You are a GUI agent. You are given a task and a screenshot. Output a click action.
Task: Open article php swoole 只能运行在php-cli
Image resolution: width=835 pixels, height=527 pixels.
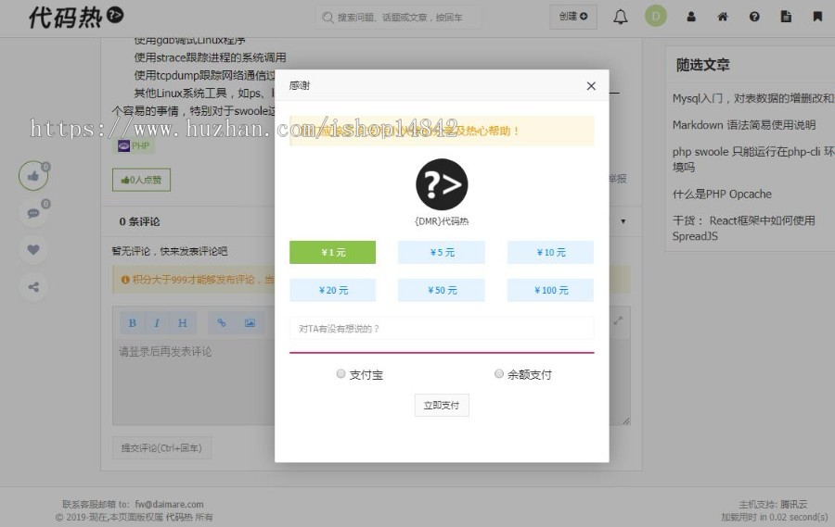click(753, 159)
